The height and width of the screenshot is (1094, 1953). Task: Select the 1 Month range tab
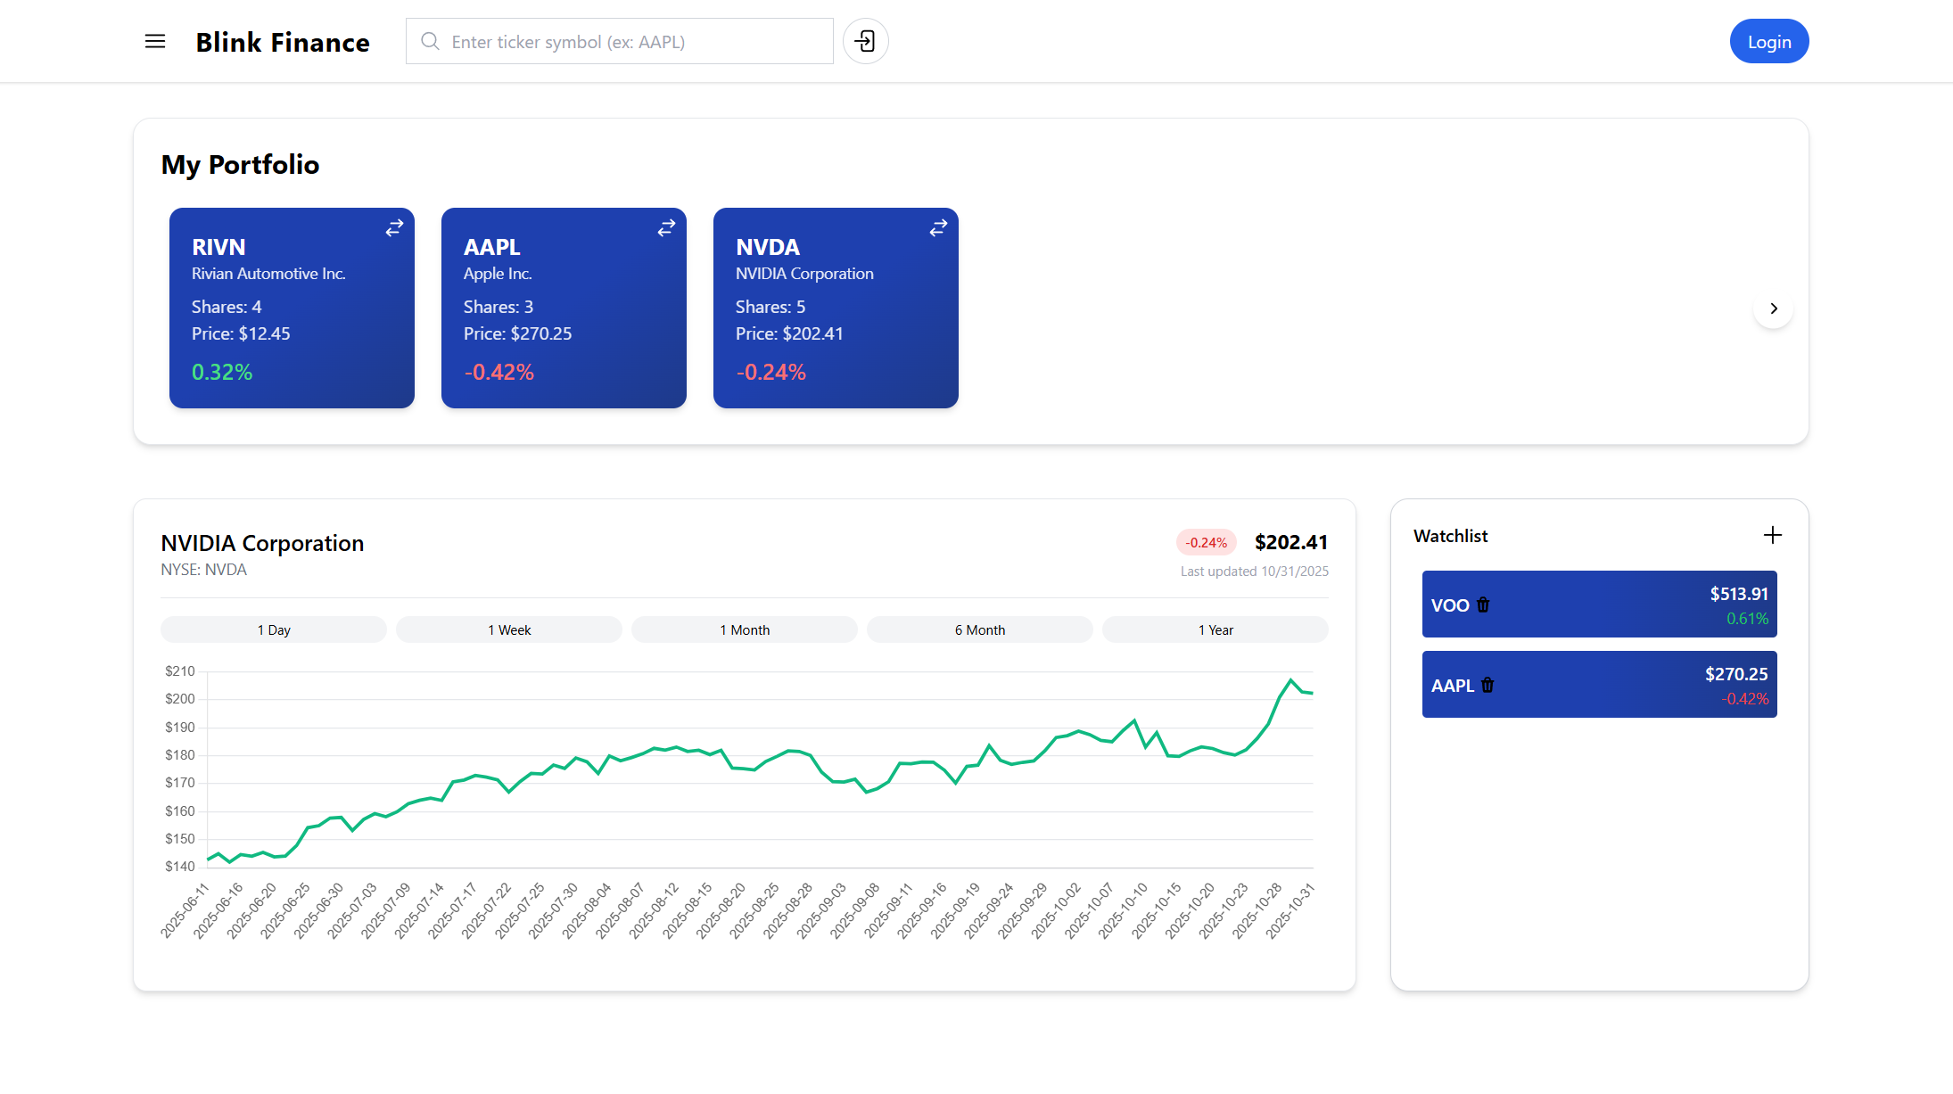click(x=744, y=629)
